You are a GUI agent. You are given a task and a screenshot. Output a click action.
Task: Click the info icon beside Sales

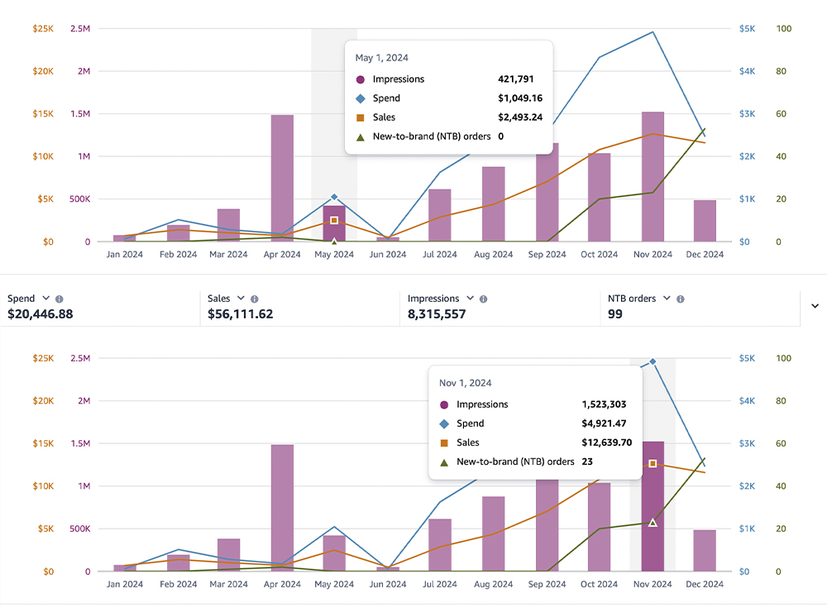point(255,299)
